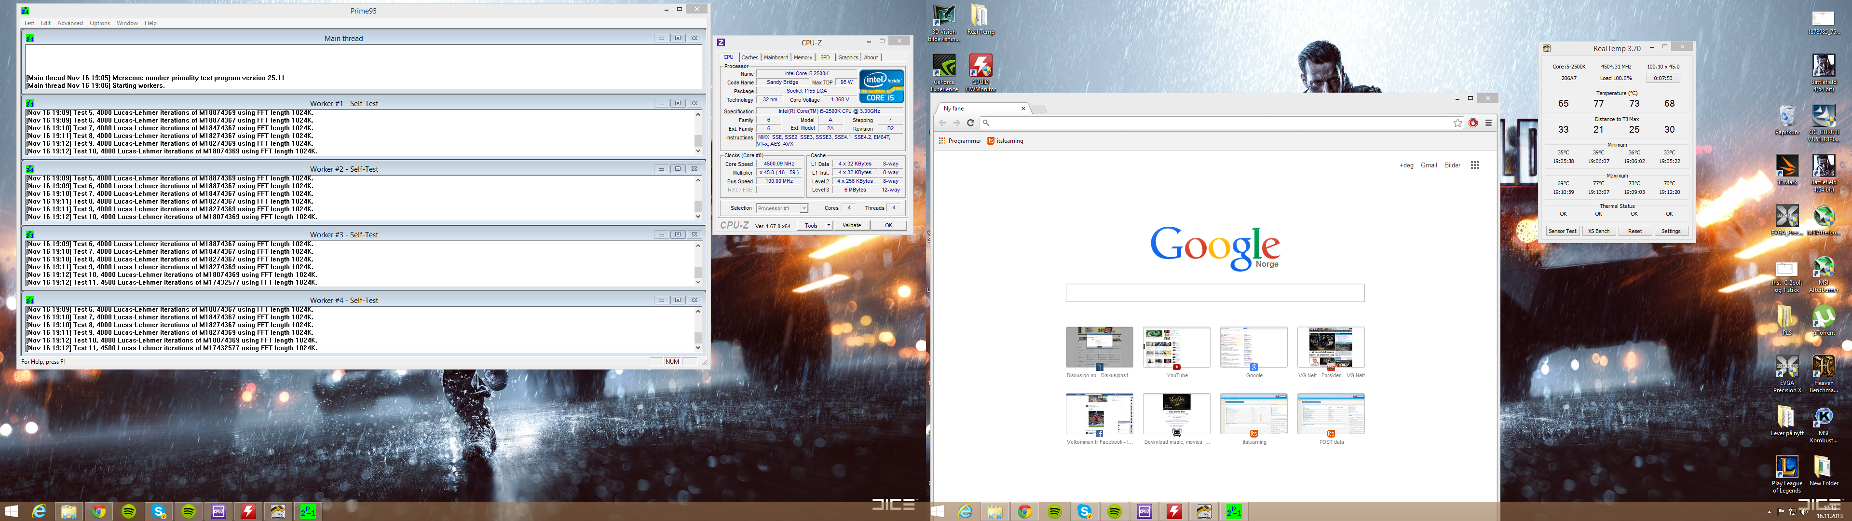The height and width of the screenshot is (521, 1852).
Task: Open the Diskusjon.no most-visited thumbnail
Action: coord(1099,352)
